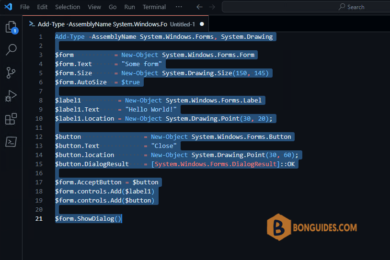Viewport: 390px width, 260px height.
Task: Click line number 11 in the gutter
Action: tap(39, 128)
